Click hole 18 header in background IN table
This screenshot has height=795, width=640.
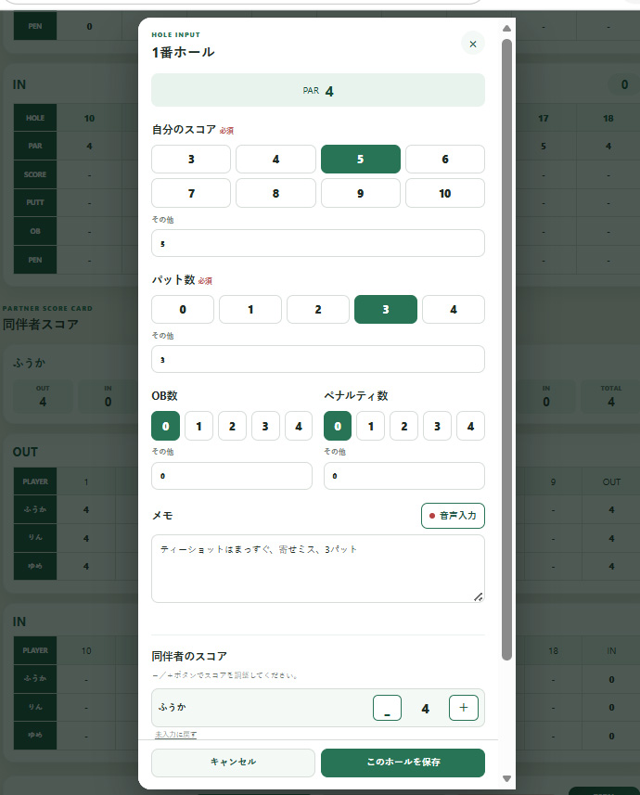coord(608,118)
